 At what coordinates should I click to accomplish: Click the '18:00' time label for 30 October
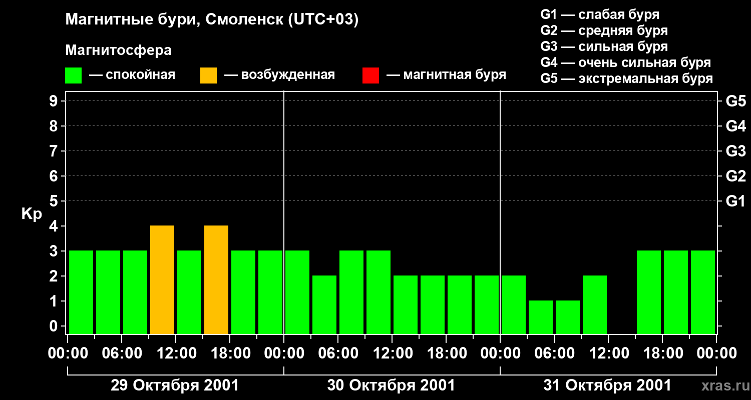[446, 353]
